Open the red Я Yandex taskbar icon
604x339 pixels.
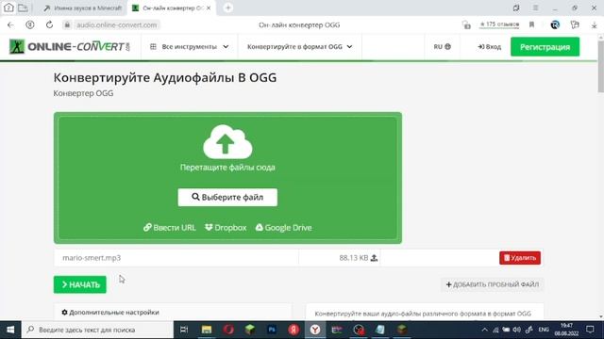[x=294, y=330]
